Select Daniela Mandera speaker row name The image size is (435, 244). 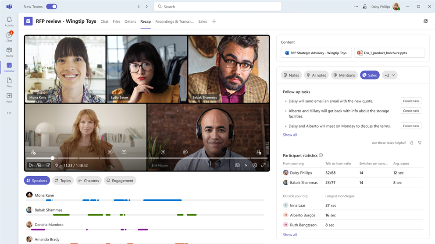[49, 225]
